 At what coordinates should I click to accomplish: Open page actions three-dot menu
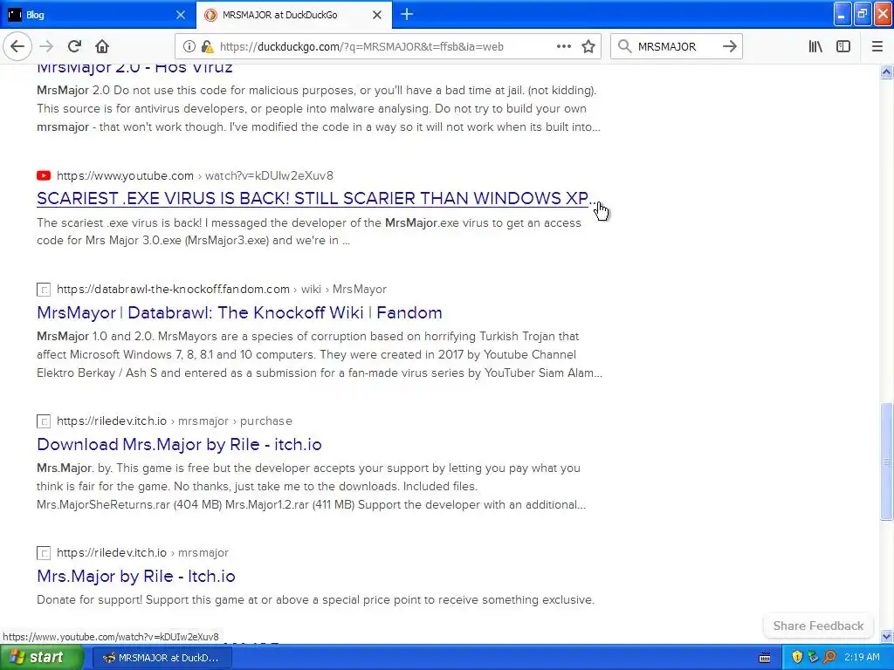[x=563, y=47]
